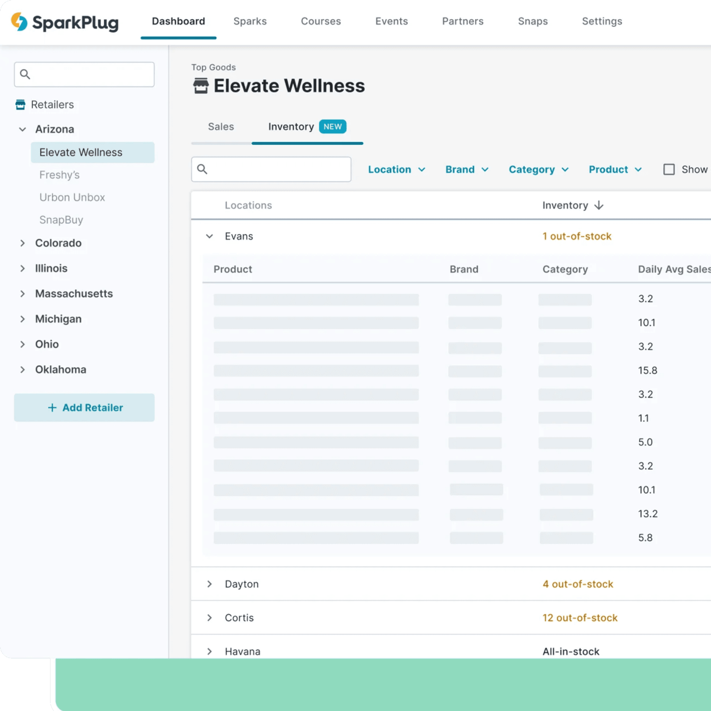Click the magnifier icon in the inventory search bar
The width and height of the screenshot is (711, 711).
203,169
